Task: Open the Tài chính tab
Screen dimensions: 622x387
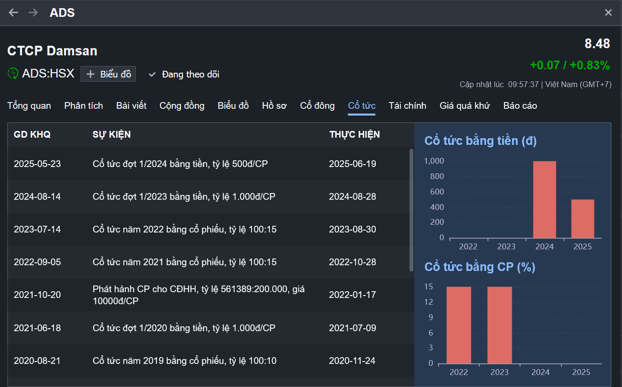Action: 407,105
